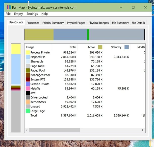The height and width of the screenshot is (147, 154).
Task: Click the 3.922.492 K Unused total
Action: 68,107
